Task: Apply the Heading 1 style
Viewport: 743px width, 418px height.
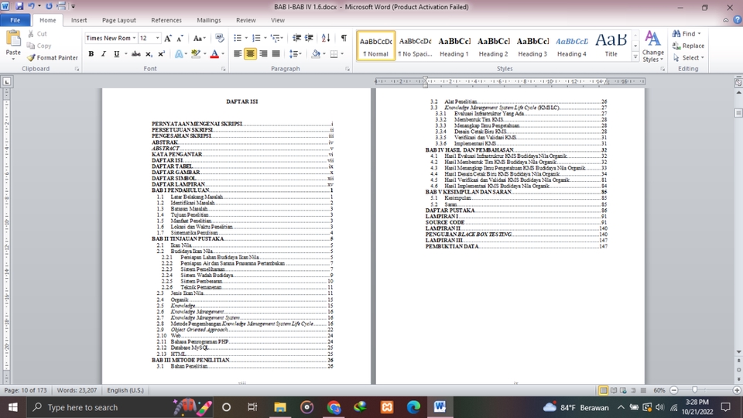Action: pyautogui.click(x=454, y=46)
